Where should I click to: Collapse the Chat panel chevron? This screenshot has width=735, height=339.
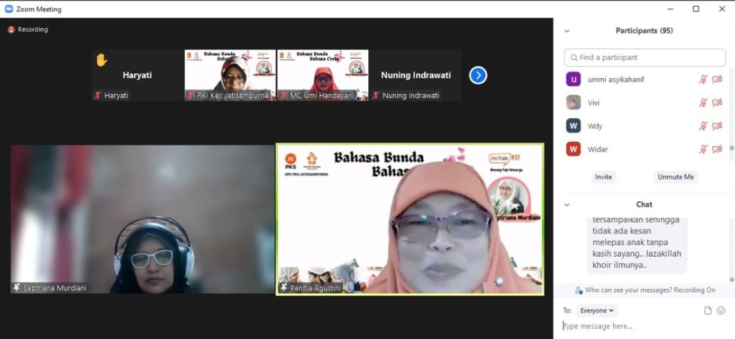point(567,204)
